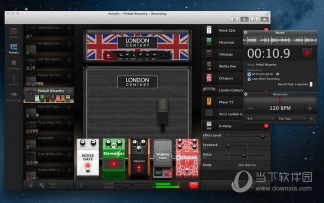Adjust the Feedback slider
The height and width of the screenshot is (203, 324).
(247, 146)
